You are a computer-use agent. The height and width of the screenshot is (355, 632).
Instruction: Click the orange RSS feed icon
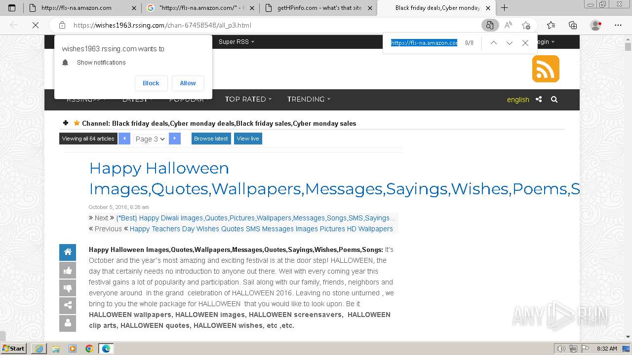pyautogui.click(x=546, y=69)
